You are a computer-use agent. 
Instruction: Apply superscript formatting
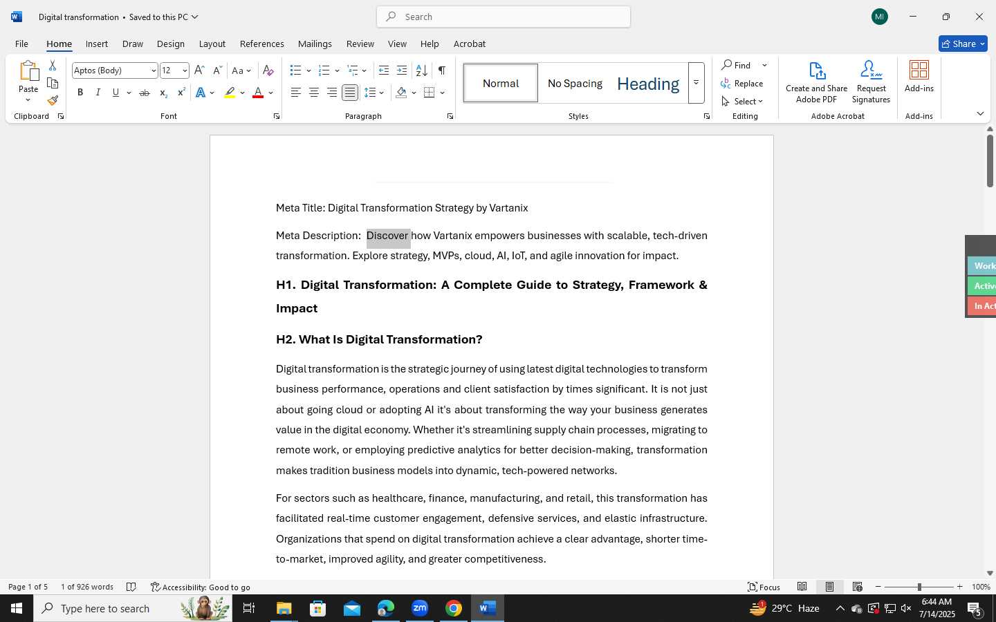[x=181, y=93]
